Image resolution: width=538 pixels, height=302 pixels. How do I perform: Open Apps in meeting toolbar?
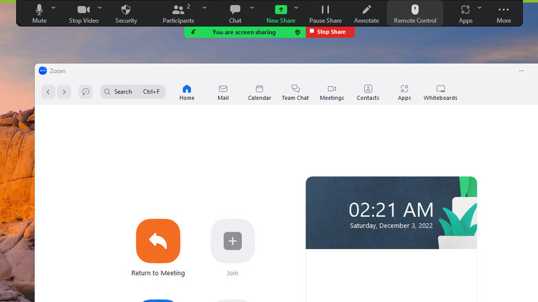(x=466, y=14)
